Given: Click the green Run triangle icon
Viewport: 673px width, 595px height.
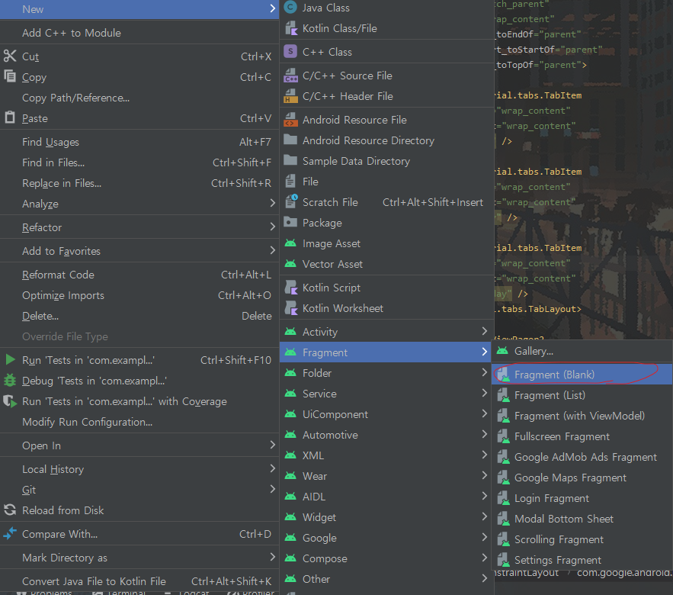Looking at the screenshot, I should [x=11, y=359].
